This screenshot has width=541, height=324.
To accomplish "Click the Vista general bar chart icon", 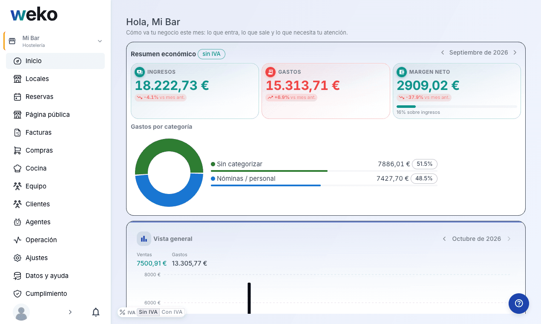I will point(144,239).
